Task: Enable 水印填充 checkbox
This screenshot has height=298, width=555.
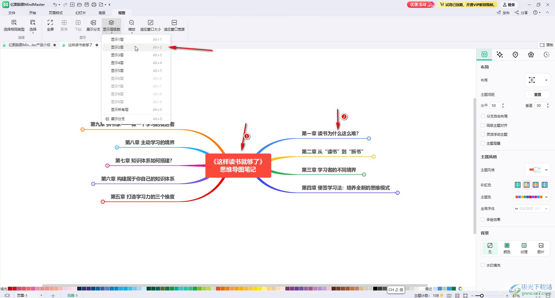Action: coord(483,265)
